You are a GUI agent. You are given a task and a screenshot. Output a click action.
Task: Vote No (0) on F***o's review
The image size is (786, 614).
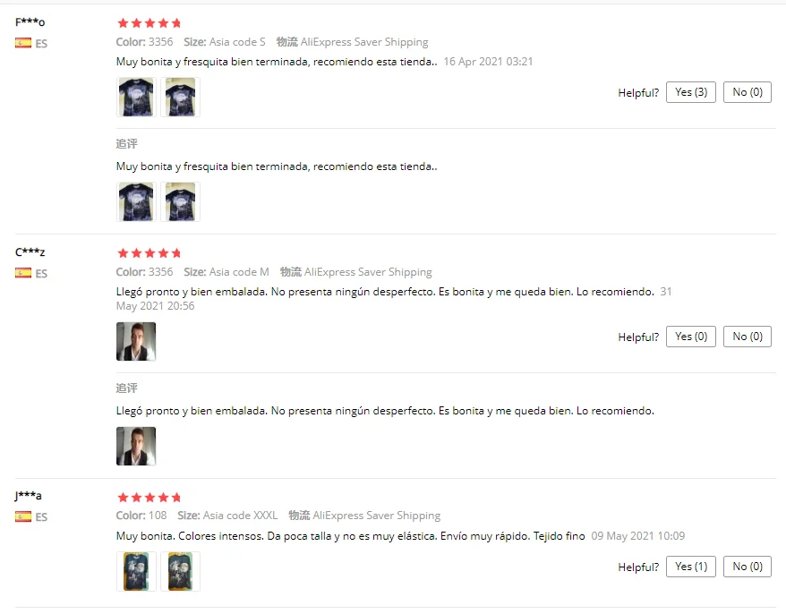[748, 92]
